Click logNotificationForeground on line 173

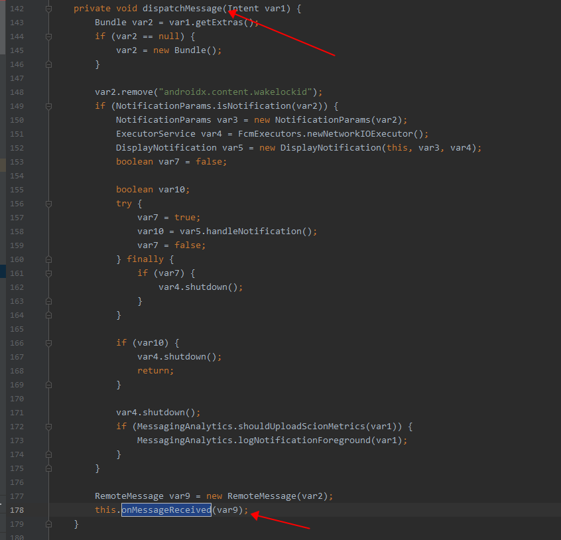coord(304,440)
